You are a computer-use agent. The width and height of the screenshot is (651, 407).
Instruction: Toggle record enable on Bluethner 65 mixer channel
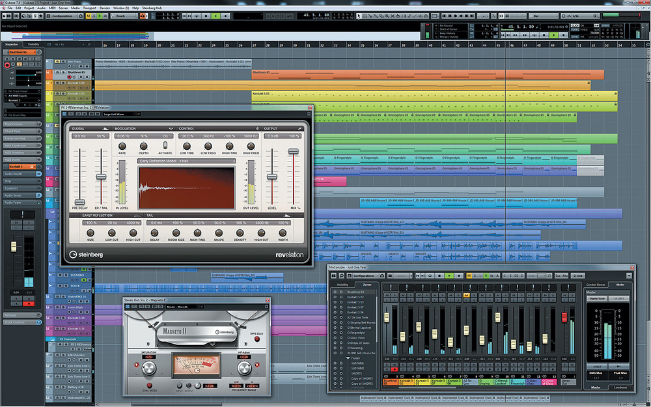coord(395,369)
